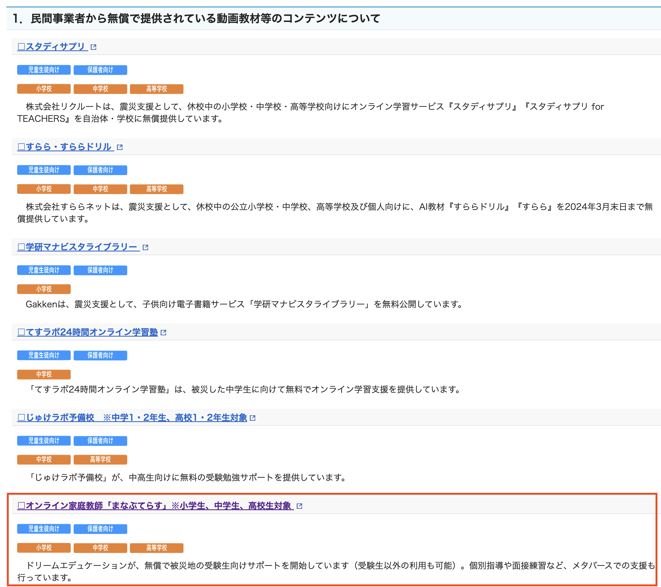Click section heading 民間事業者から無償で提供されている動画教材等

coord(196,18)
